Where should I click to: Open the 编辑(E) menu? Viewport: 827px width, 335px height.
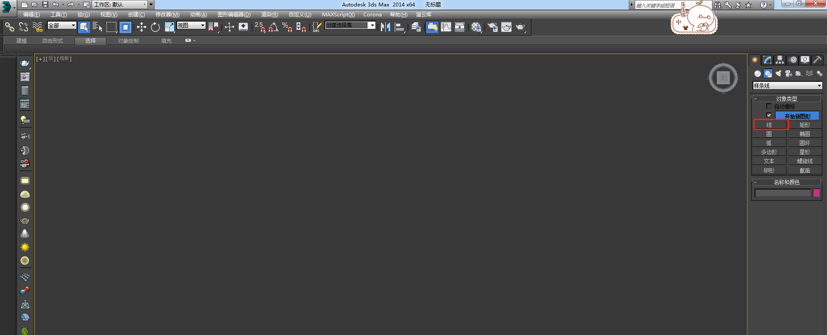click(31, 15)
